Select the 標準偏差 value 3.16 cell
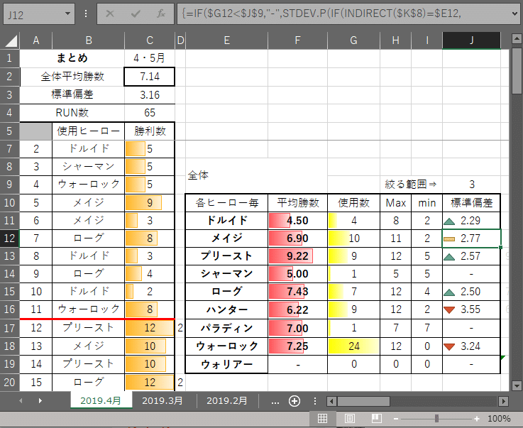 tap(150, 95)
